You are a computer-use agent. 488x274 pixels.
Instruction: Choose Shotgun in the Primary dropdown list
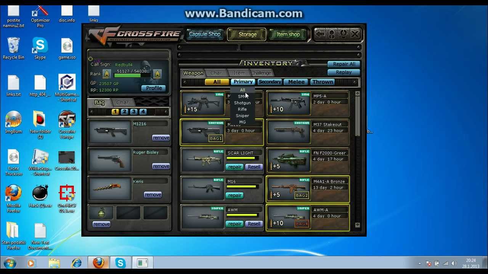pos(242,103)
